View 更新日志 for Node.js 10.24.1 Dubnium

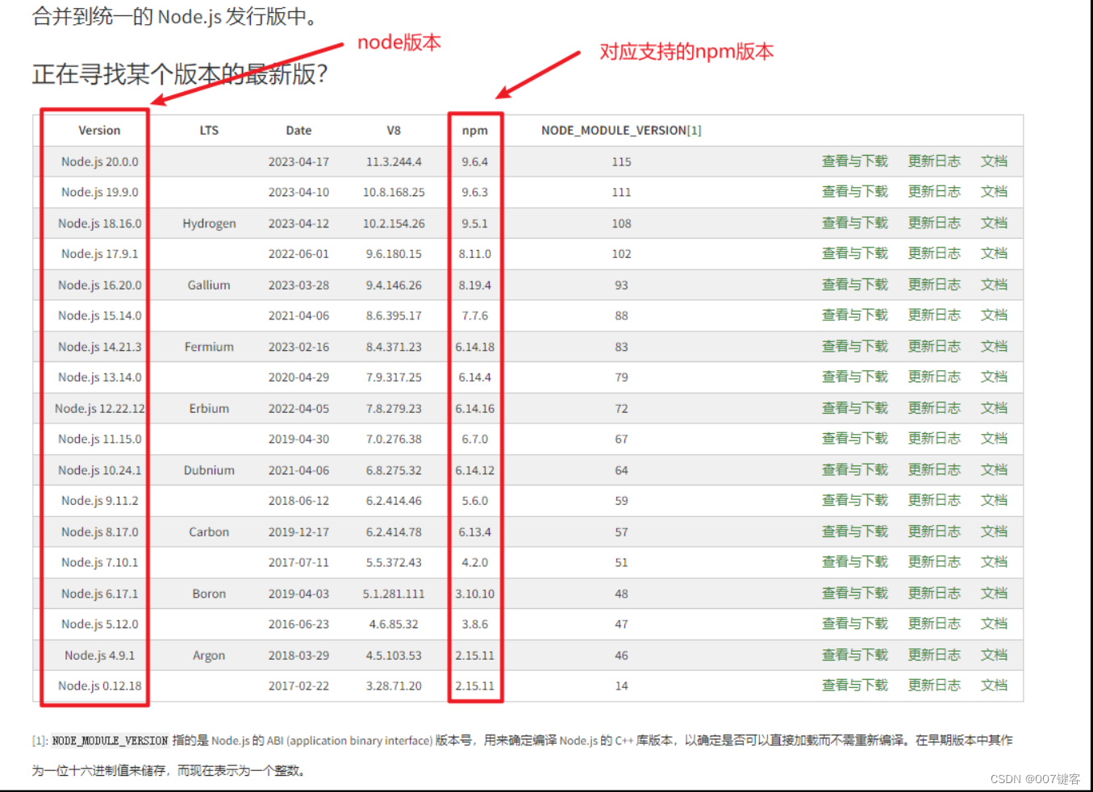coord(933,469)
